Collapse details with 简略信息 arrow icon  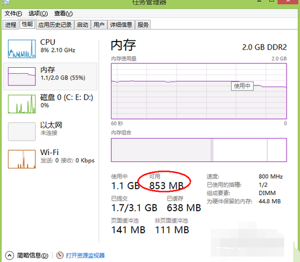(x=9, y=255)
